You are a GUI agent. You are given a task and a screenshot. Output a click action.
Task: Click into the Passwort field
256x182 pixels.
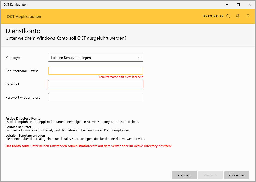95,84
